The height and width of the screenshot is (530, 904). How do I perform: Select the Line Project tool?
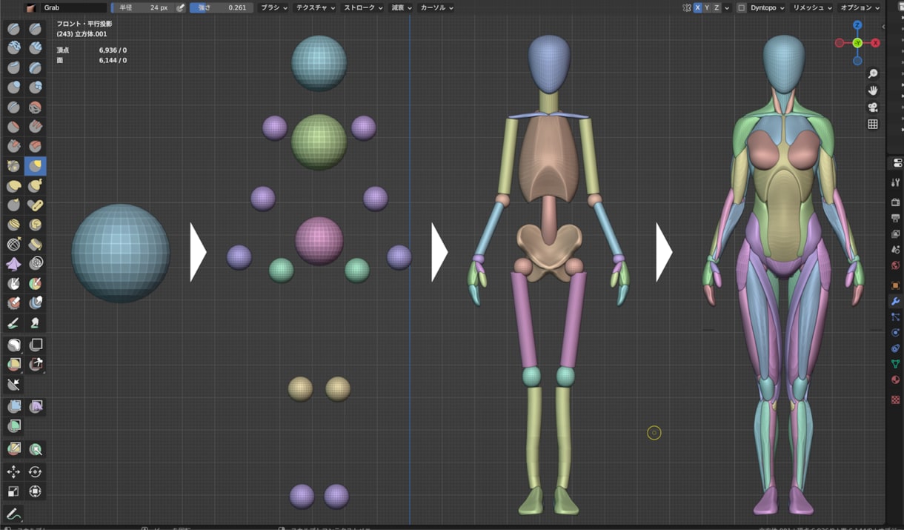(x=13, y=384)
